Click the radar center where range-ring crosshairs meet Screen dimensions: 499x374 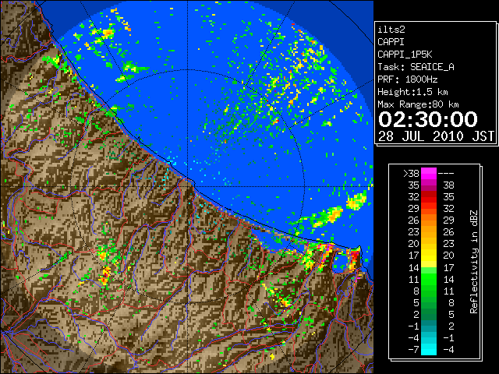tap(188, 187)
